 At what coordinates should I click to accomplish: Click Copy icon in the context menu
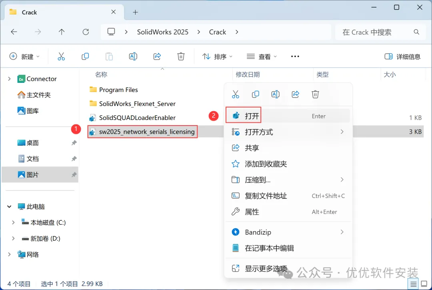255,94
